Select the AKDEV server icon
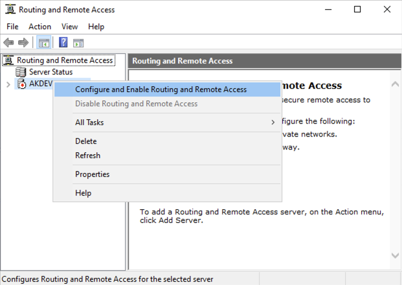The width and height of the screenshot is (402, 285). pos(21,84)
